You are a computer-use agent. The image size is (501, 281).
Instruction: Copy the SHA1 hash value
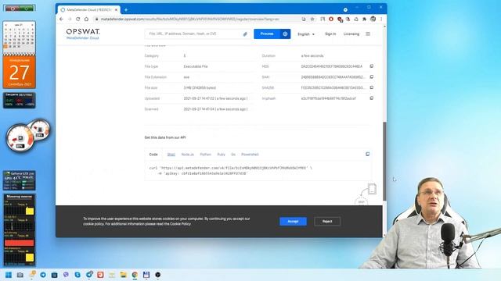click(x=372, y=76)
